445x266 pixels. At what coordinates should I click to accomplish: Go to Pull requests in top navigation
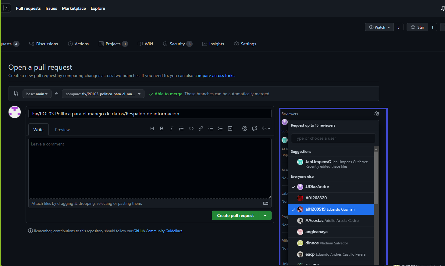[x=28, y=8]
